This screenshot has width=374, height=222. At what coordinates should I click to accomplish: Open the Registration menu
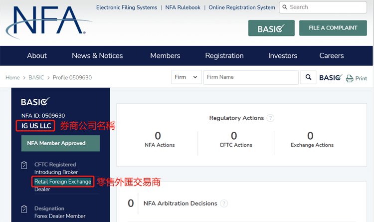pyautogui.click(x=224, y=55)
